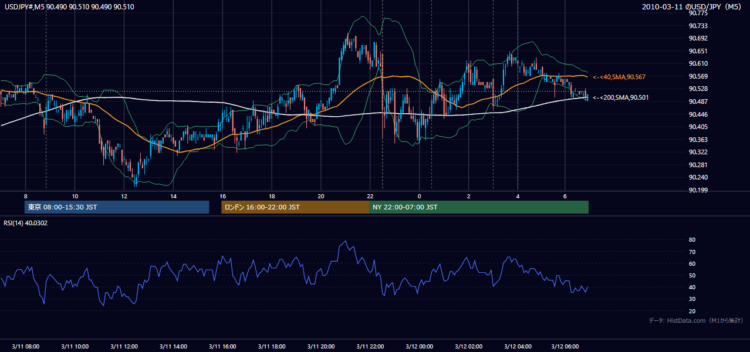The width and height of the screenshot is (750, 352).
Task: Click RSI scale level 60
Action: [x=692, y=263]
